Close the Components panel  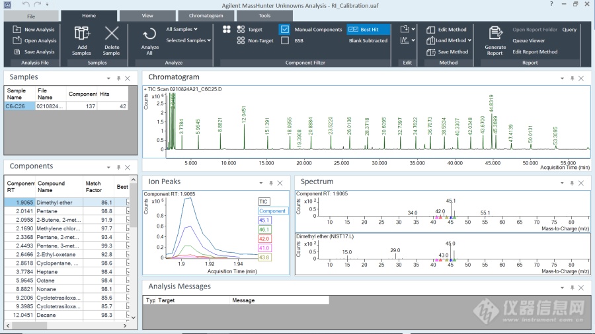point(128,168)
